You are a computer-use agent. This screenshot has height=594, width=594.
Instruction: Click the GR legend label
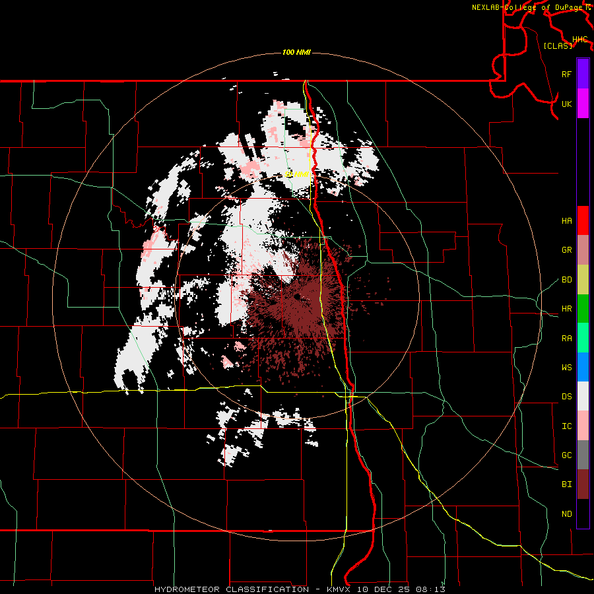point(566,250)
